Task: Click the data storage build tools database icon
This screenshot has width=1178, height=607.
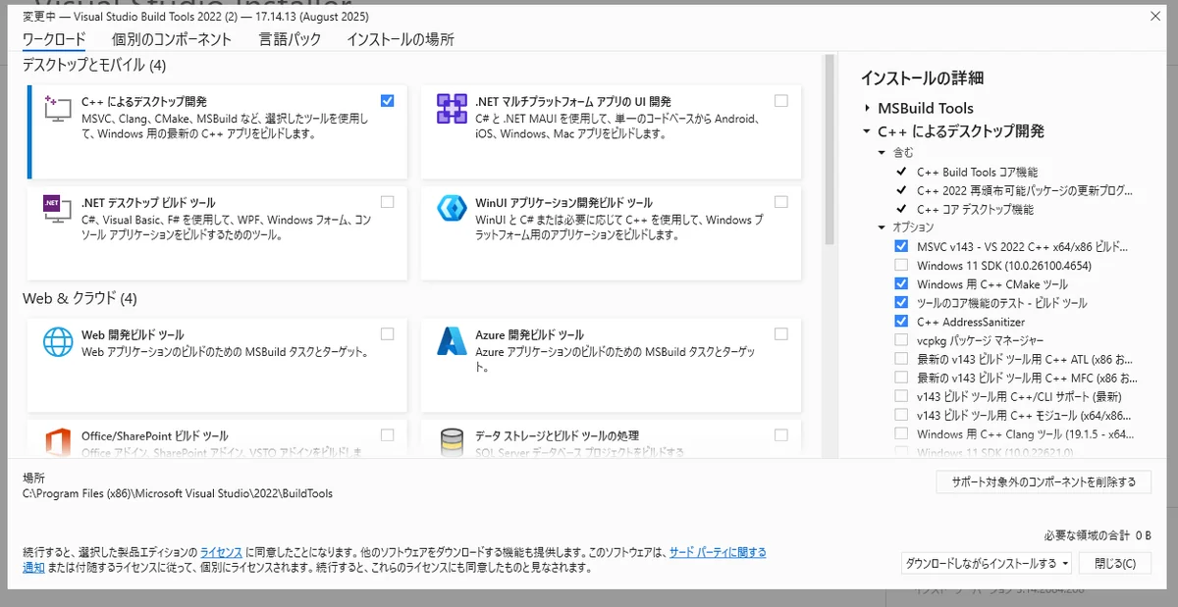Action: point(452,442)
